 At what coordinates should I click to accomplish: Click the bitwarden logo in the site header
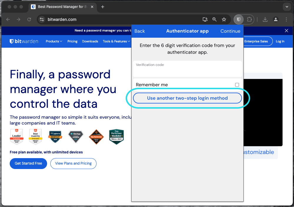click(x=24, y=41)
